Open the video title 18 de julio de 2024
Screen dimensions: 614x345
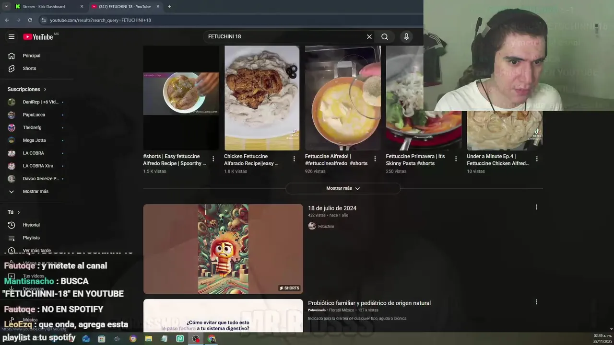point(332,208)
